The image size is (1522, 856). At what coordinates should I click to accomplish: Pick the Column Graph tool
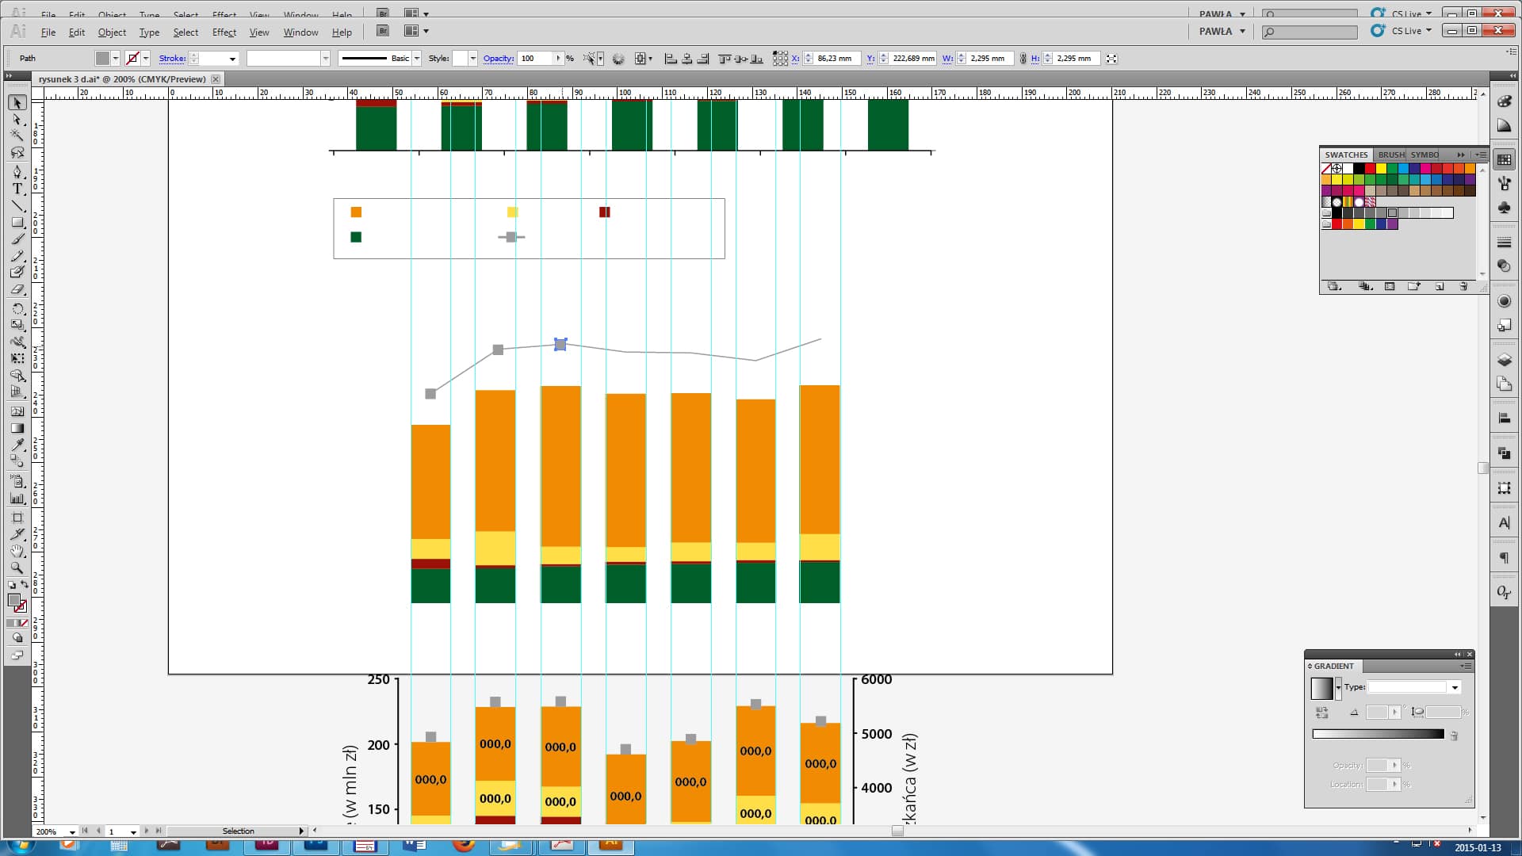click(17, 499)
